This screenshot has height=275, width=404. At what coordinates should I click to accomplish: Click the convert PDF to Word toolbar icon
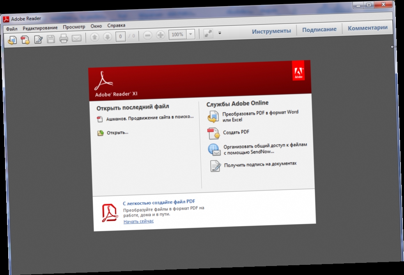(12, 40)
